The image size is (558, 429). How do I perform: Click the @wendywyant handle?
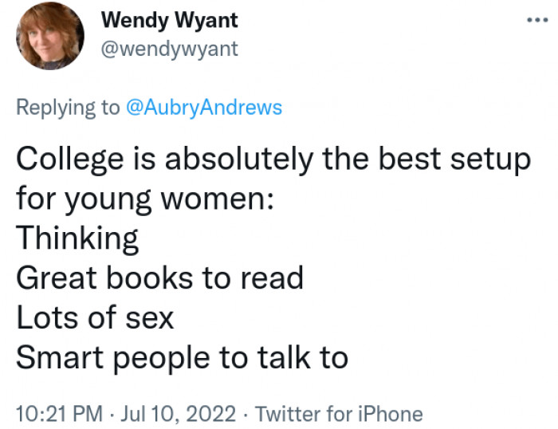coord(170,49)
